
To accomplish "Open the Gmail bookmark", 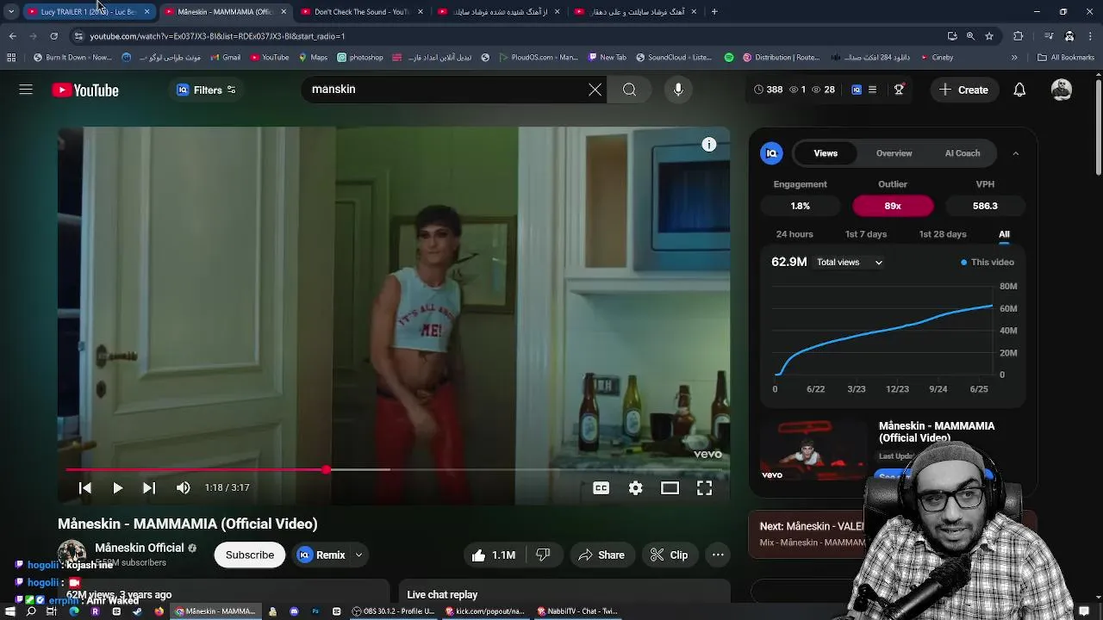I will click(x=224, y=58).
